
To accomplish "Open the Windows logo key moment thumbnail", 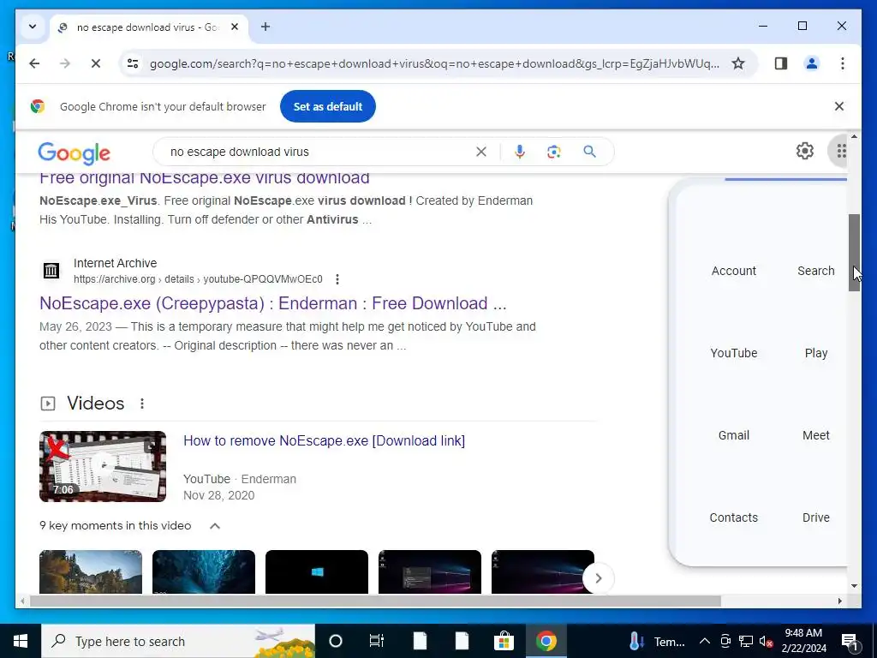I will [317, 571].
